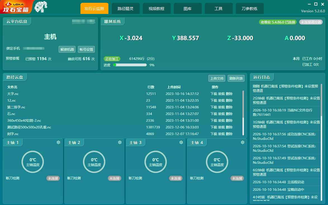Open settings gear for 主轴 4
The width and height of the screenshot is (328, 205).
click(x=243, y=142)
